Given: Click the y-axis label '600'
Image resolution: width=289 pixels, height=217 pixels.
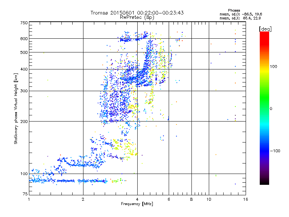Looking at the screenshot, I should coord(24,39).
